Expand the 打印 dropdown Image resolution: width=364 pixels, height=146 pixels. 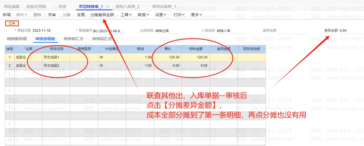click(179, 15)
